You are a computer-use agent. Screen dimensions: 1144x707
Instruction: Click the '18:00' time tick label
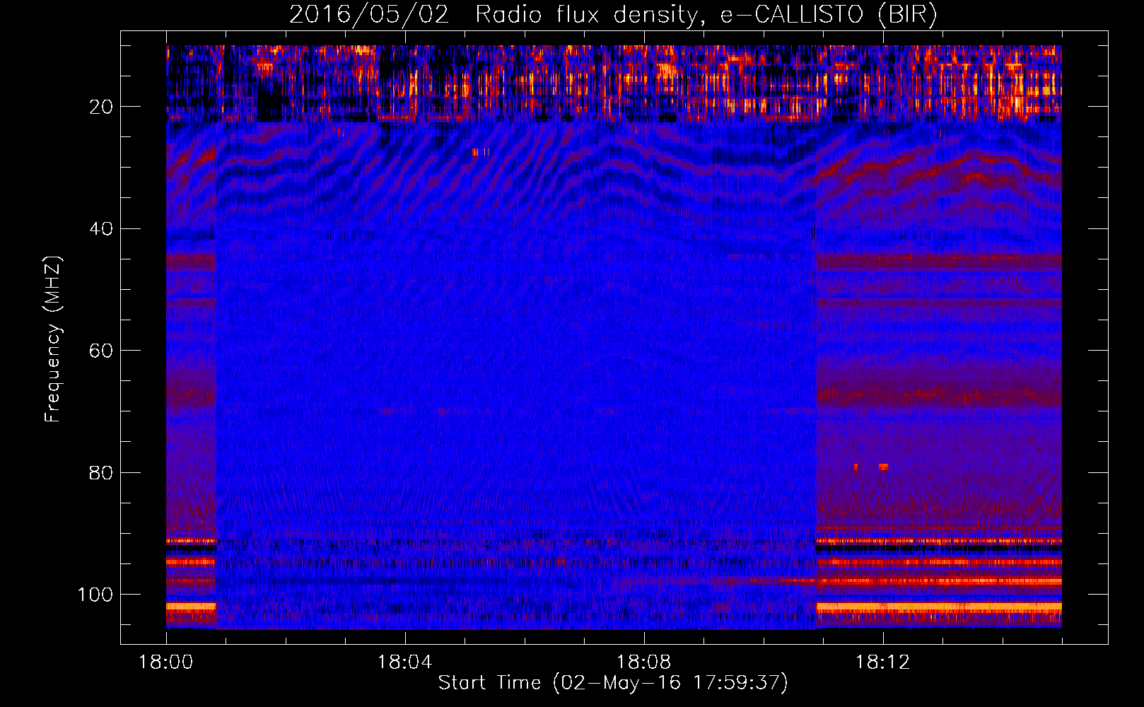pyautogui.click(x=166, y=662)
